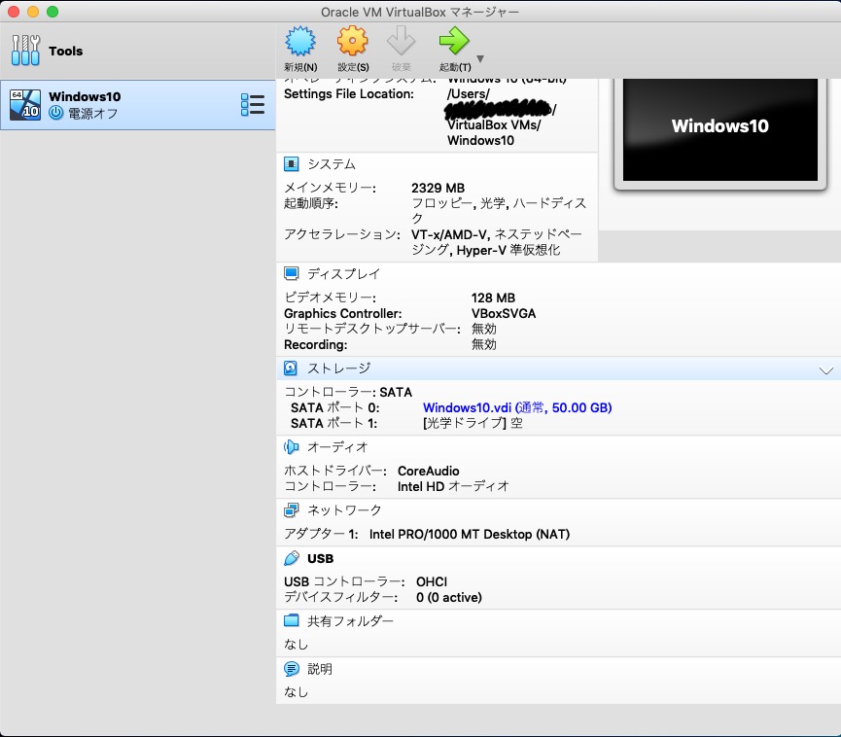
Task: Open the 設定 (Settings) toolbar icon
Action: pos(351,42)
